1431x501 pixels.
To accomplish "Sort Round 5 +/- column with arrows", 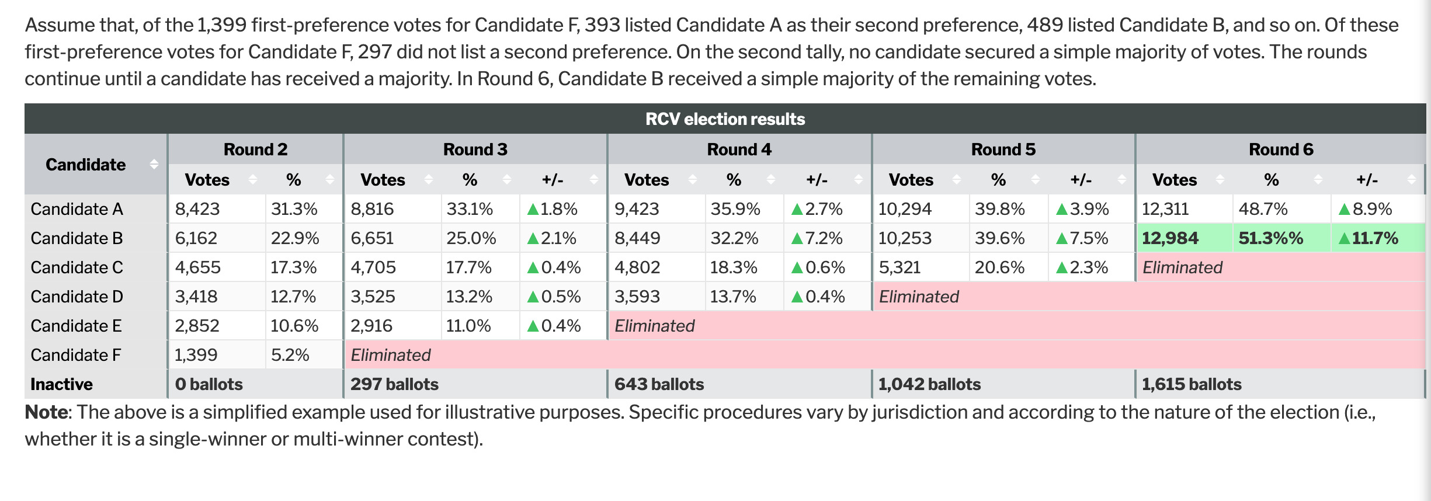I will [x=1122, y=179].
